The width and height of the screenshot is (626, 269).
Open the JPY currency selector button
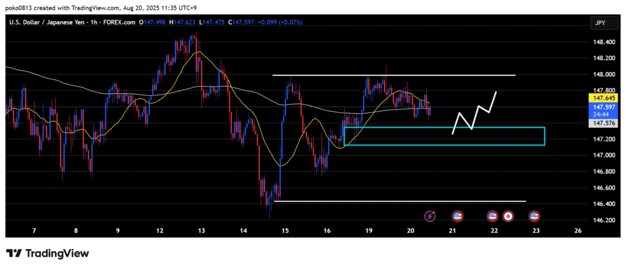click(600, 23)
